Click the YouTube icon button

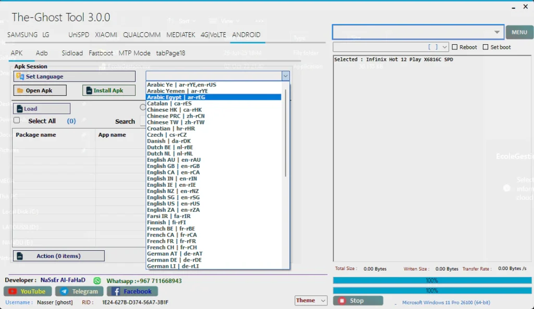click(x=13, y=291)
